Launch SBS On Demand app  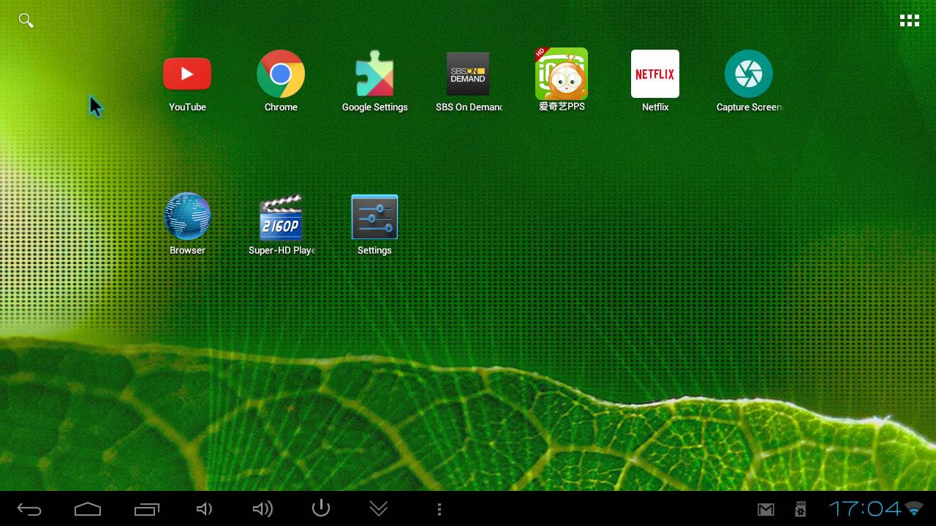point(468,74)
